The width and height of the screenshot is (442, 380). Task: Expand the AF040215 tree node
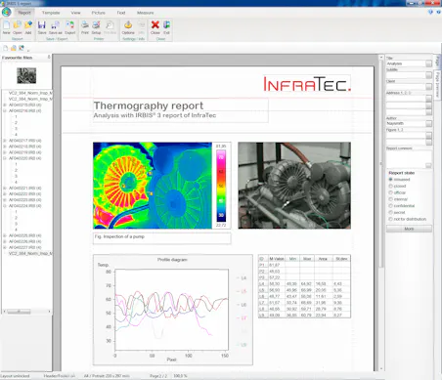point(5,105)
